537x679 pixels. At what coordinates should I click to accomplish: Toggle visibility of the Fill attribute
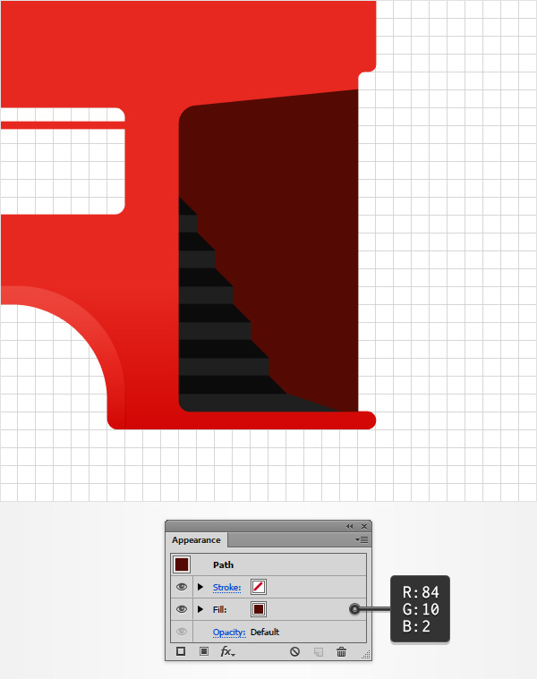[x=182, y=609]
